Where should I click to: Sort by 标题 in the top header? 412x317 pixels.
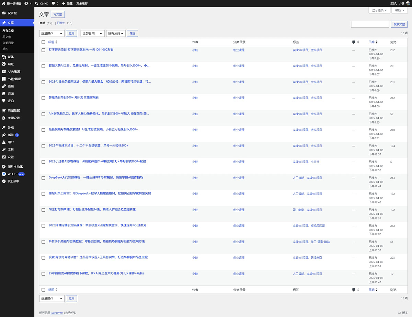[x=51, y=42]
